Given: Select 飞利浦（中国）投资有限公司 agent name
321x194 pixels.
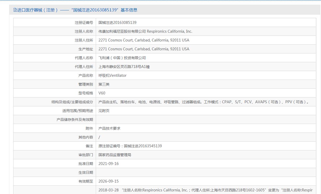Looking at the screenshot, I should pos(122,58).
